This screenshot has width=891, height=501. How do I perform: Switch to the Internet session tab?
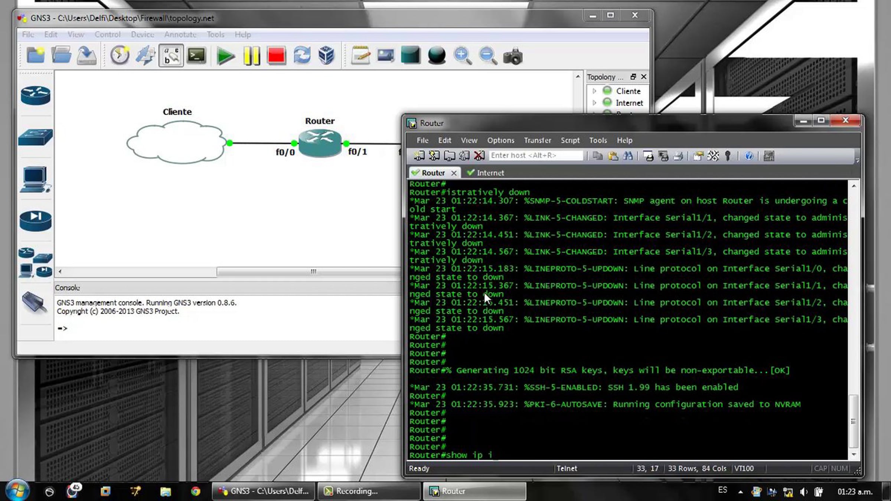[x=486, y=173]
